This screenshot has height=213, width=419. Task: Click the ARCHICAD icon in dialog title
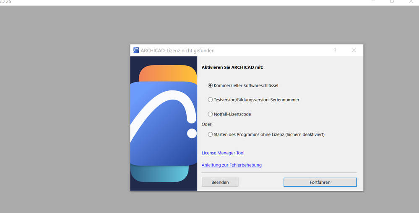point(136,50)
